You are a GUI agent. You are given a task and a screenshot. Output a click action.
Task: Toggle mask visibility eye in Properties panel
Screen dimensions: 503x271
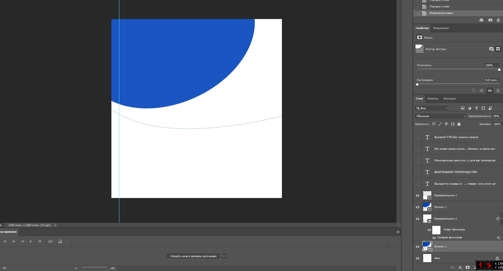(490, 91)
